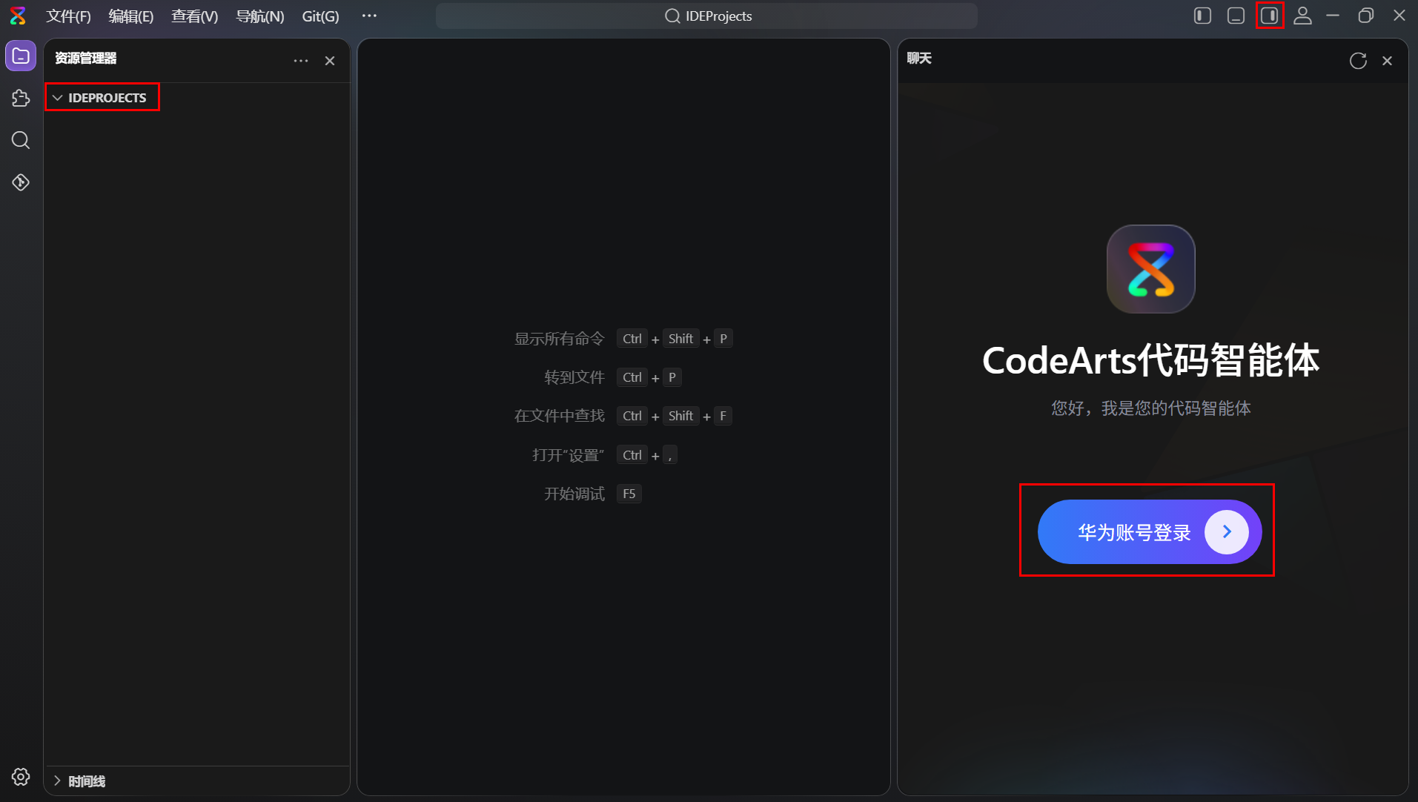This screenshot has height=802, width=1418.
Task: Open settings gear at sidebar bottom
Action: [x=21, y=777]
